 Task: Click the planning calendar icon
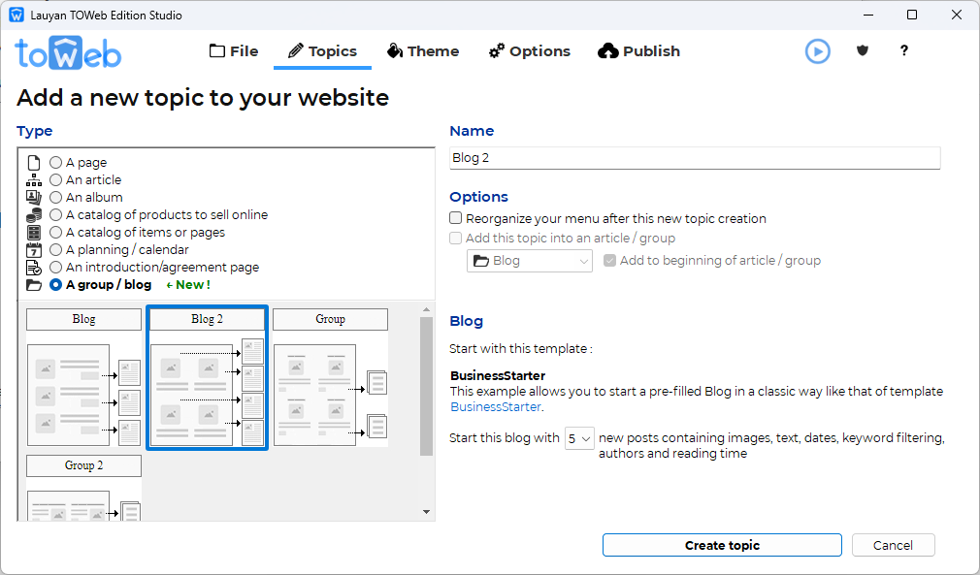click(34, 250)
